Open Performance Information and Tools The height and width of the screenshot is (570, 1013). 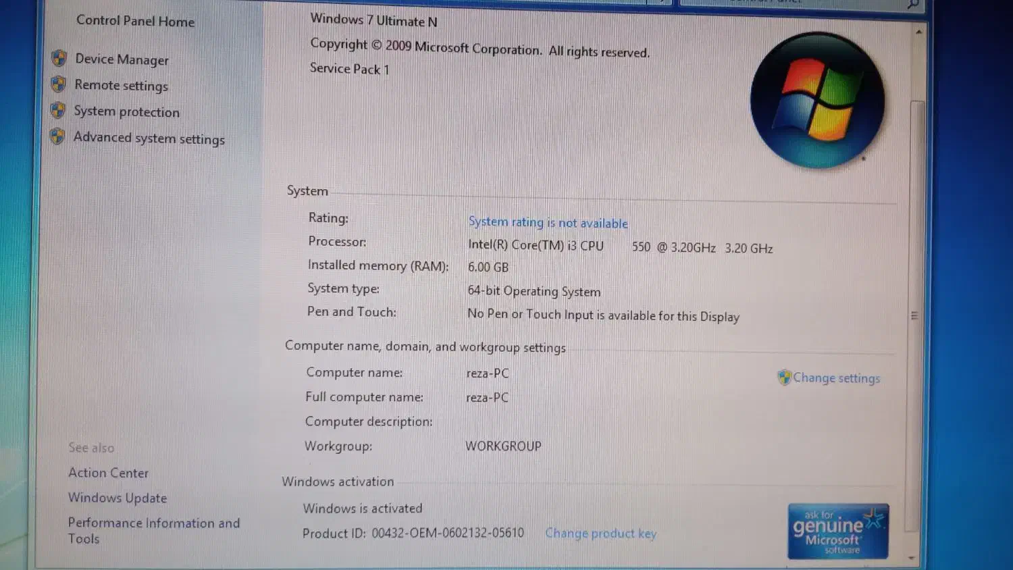154,530
